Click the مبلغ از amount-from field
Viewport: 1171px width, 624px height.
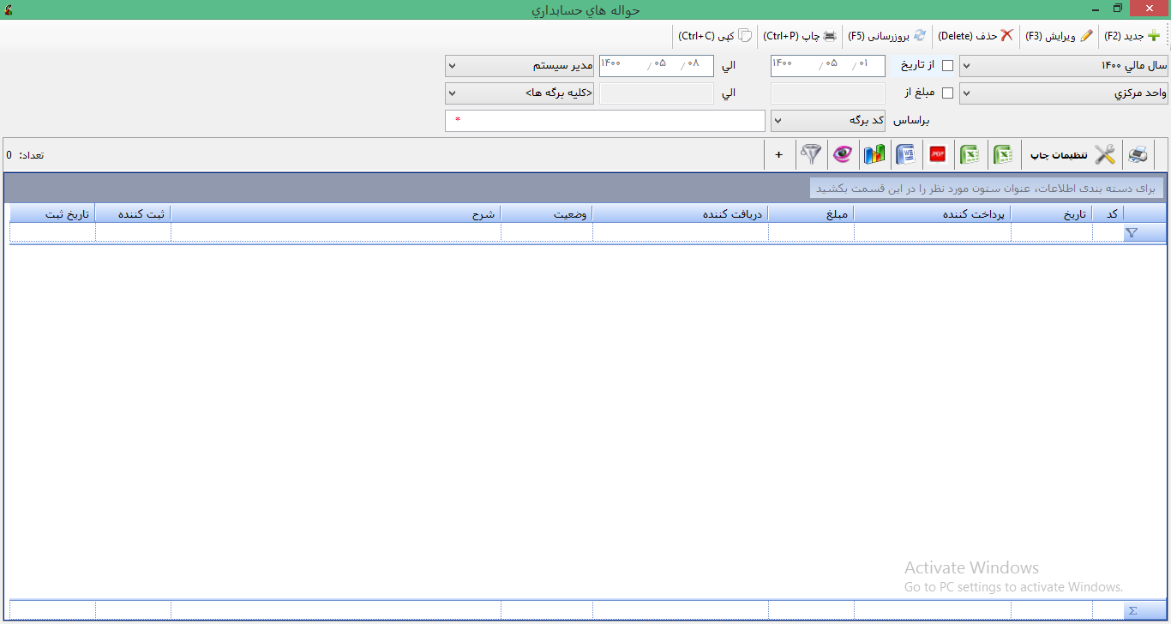point(827,93)
